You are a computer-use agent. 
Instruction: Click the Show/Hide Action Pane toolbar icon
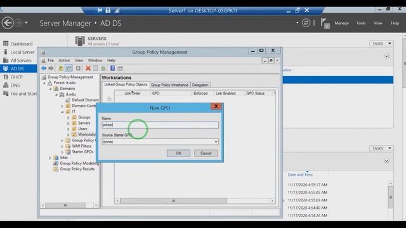[x=120, y=68]
